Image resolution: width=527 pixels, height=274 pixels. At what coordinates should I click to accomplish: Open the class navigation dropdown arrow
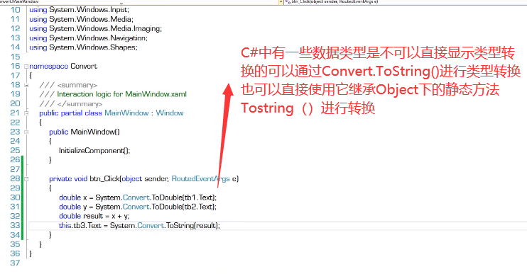coord(281,2)
